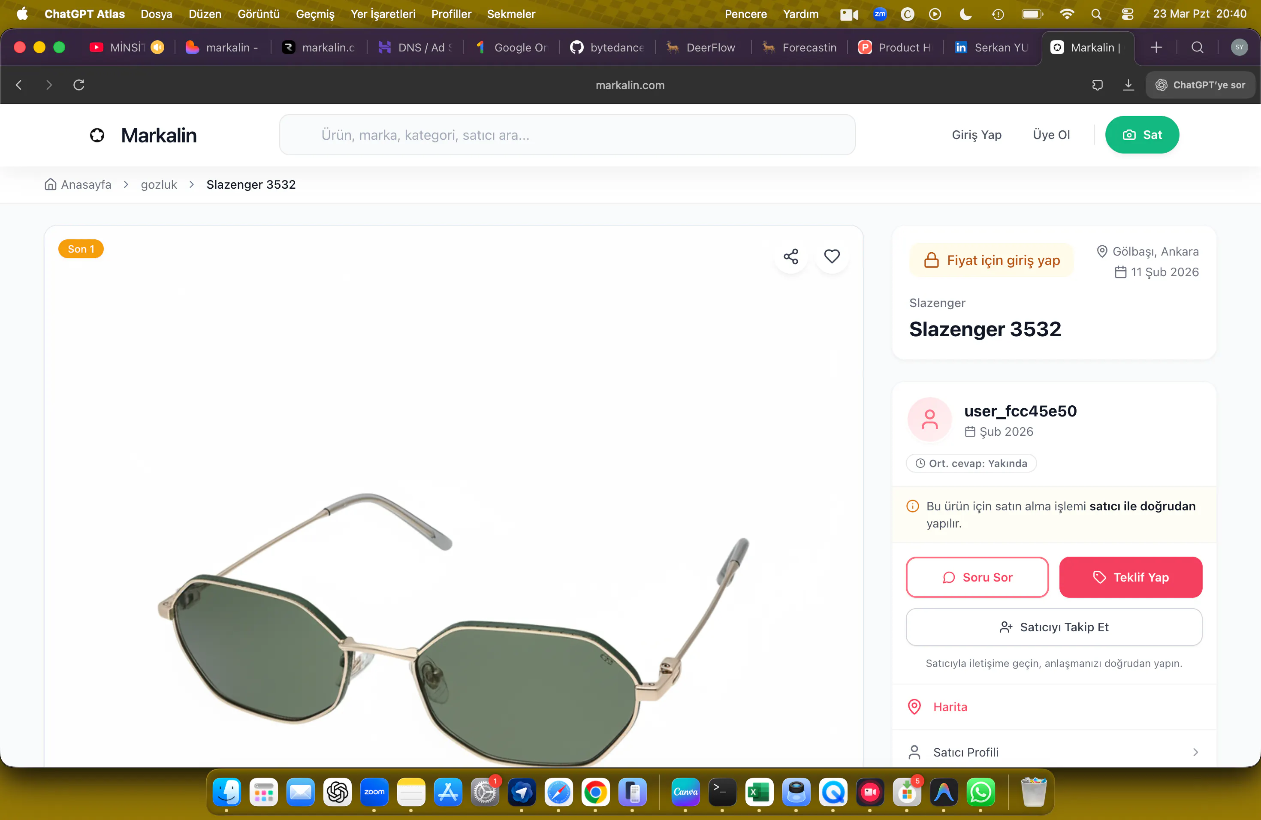
Task: Open Zoom from the dock
Action: (x=374, y=793)
